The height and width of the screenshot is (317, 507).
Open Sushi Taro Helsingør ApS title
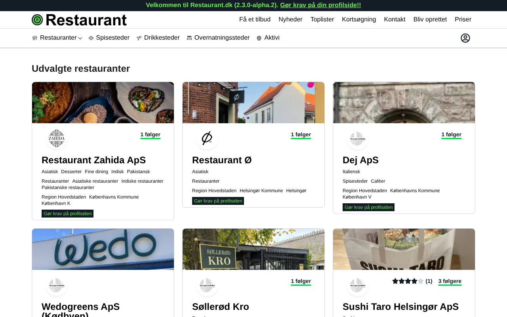tap(400, 307)
